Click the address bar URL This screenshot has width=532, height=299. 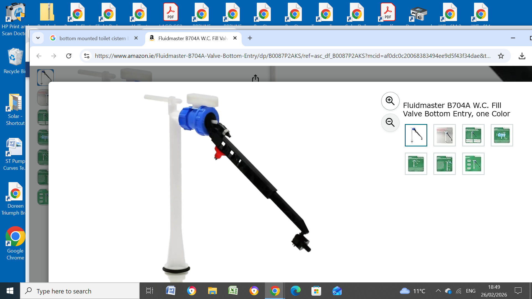pos(292,56)
